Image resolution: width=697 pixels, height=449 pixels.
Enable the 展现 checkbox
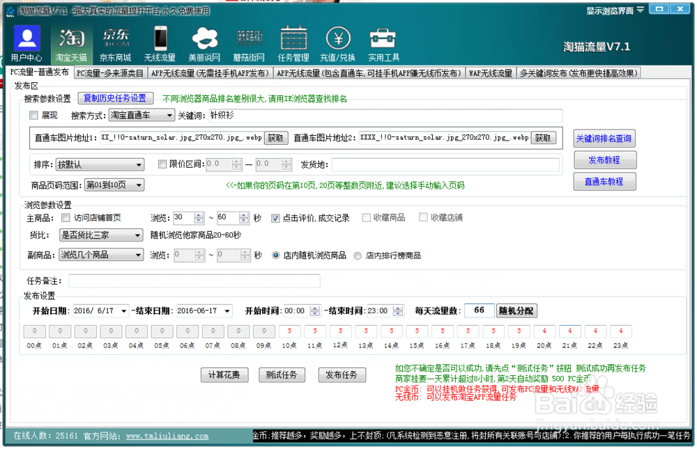[x=33, y=115]
